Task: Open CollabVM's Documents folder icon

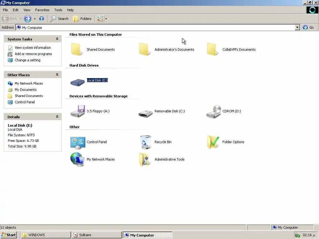Action: [x=212, y=49]
